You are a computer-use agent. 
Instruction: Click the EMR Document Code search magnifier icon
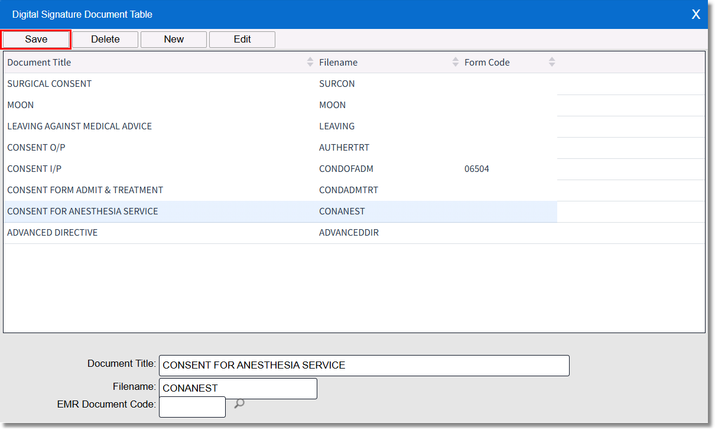[x=239, y=403]
